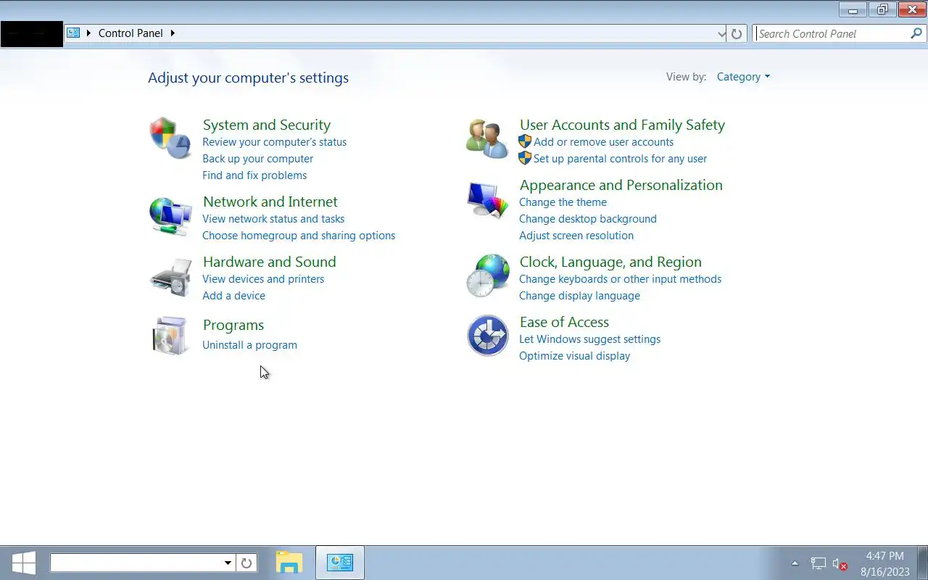The height and width of the screenshot is (580, 928).
Task: Expand the arrow before Control Panel breadcrumb
Action: [x=88, y=33]
